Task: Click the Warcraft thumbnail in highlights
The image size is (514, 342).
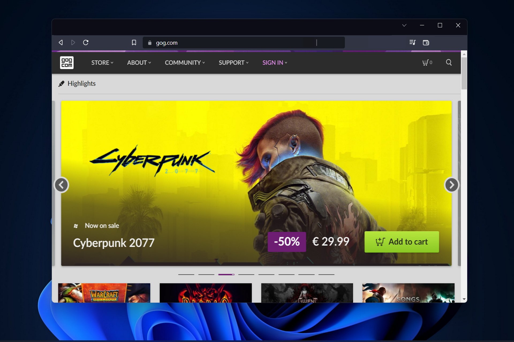Action: tap(104, 293)
